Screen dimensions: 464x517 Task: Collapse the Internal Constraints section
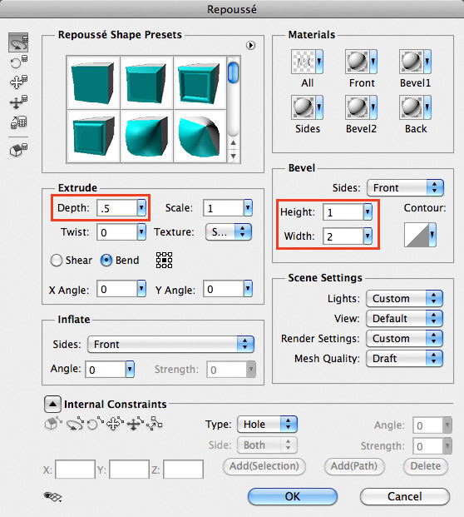coord(52,404)
